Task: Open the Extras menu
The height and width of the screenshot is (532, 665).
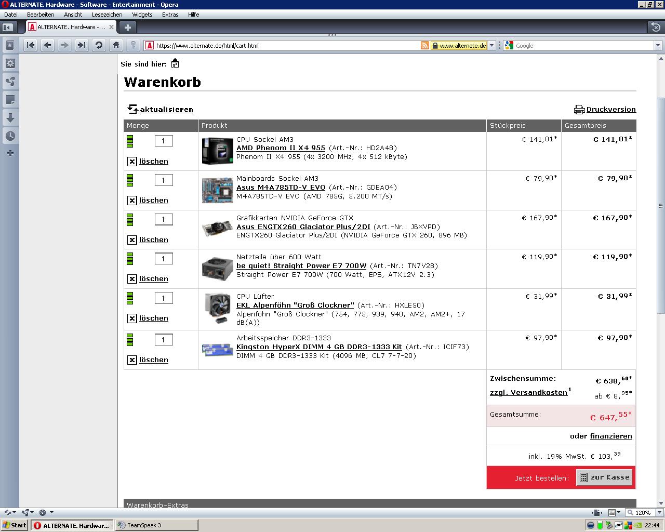Action: [x=170, y=15]
